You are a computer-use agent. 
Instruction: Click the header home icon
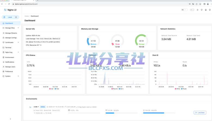206,10
